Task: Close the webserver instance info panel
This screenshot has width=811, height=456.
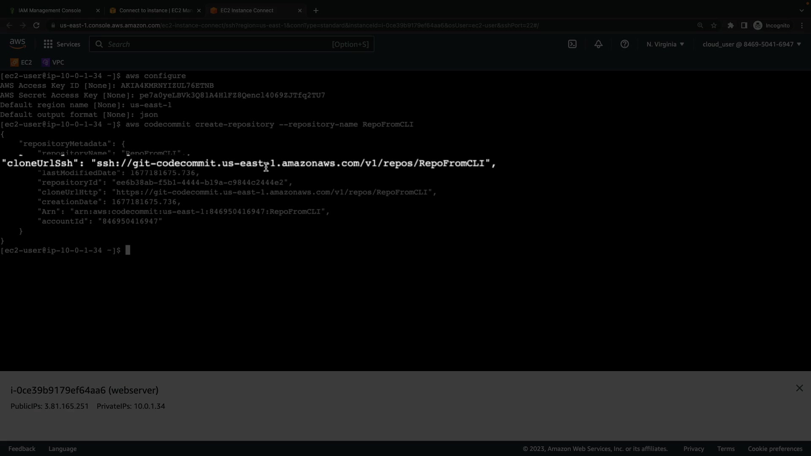Action: point(799,388)
